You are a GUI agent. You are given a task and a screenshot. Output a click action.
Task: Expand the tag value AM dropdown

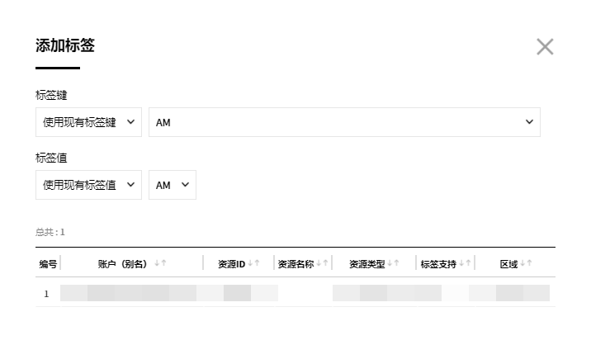pyautogui.click(x=173, y=185)
